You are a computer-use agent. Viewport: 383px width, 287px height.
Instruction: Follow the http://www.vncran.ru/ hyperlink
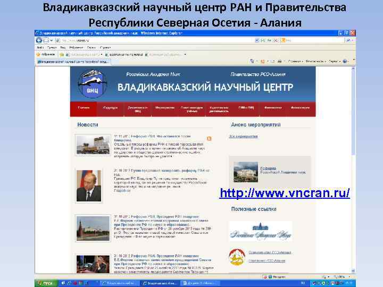(x=285, y=193)
